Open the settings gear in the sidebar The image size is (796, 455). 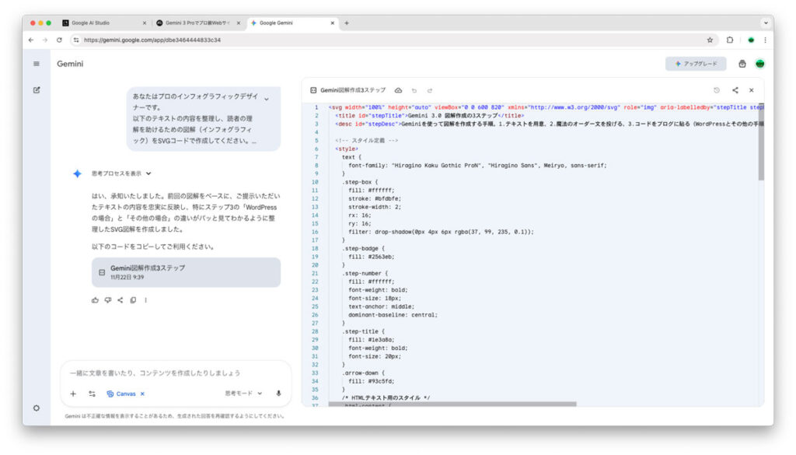tap(37, 408)
